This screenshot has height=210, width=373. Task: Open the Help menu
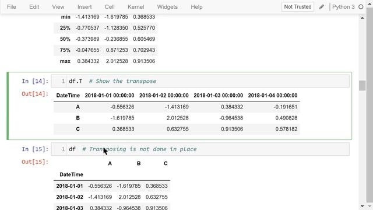(x=196, y=7)
